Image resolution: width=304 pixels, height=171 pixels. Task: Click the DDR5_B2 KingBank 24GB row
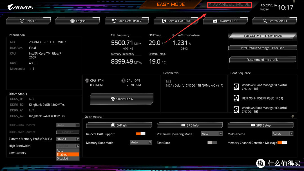37,105
